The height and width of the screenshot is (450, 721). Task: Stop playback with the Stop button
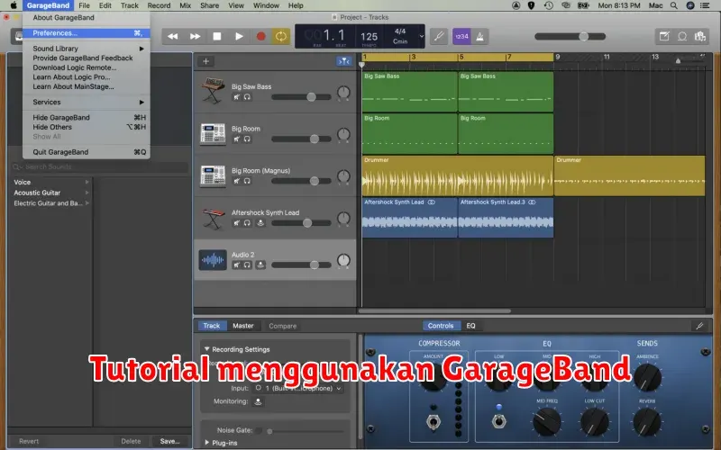[x=217, y=36]
